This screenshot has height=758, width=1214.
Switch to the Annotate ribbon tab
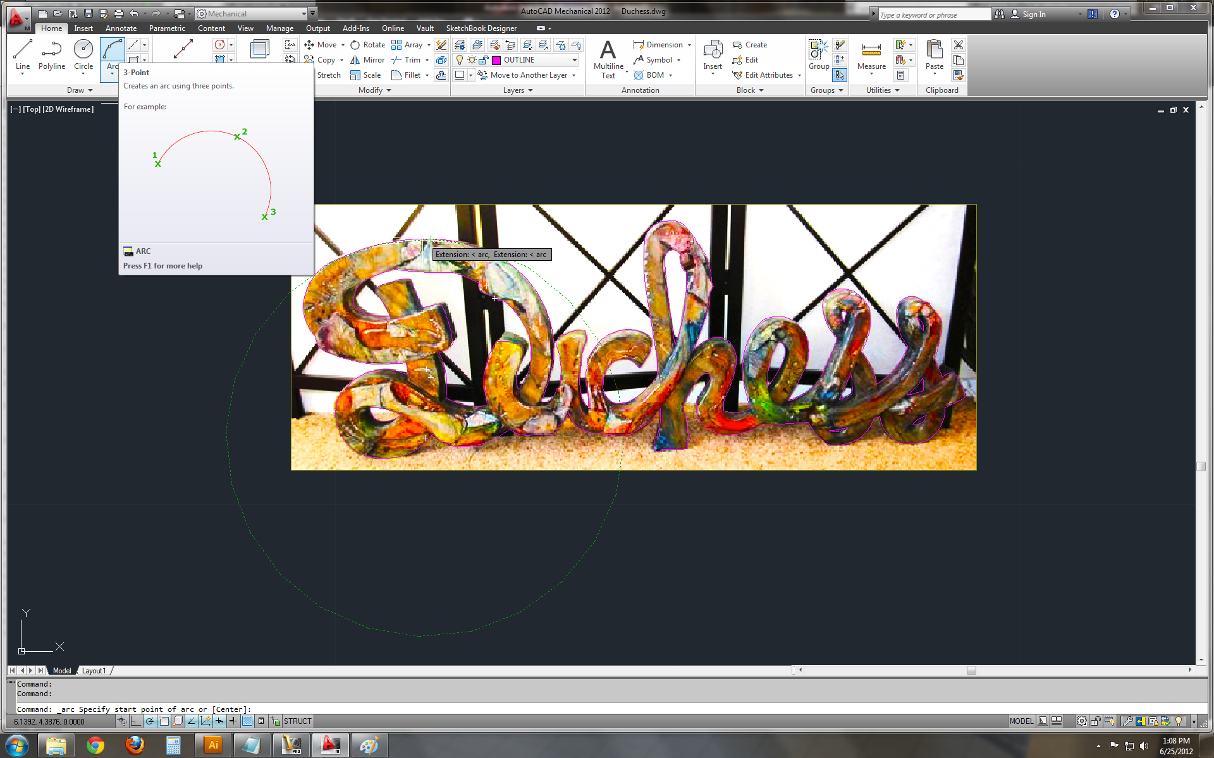pyautogui.click(x=121, y=28)
